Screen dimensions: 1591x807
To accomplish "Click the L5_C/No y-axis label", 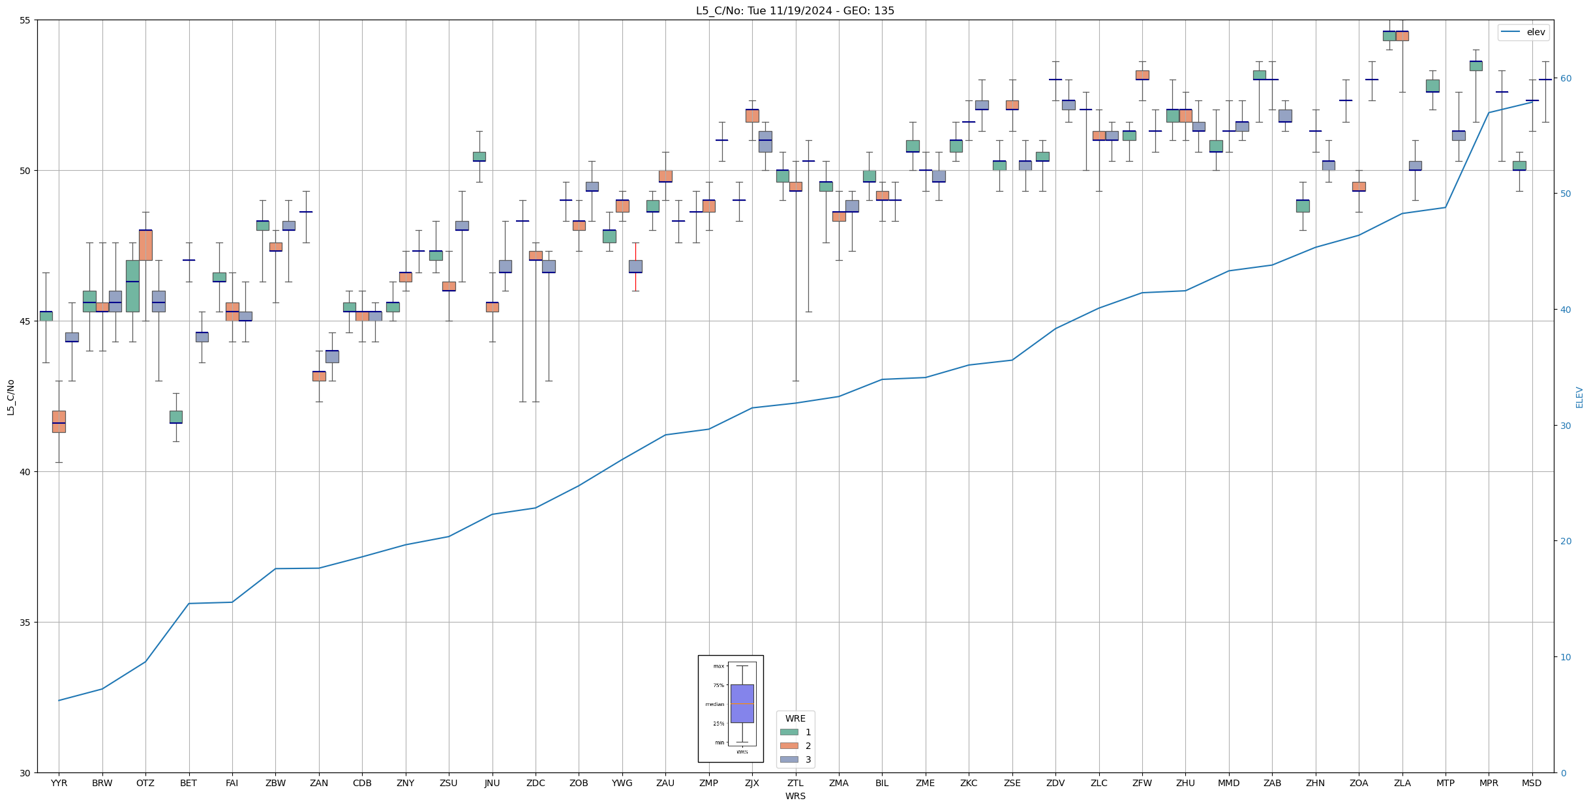I will pyautogui.click(x=10, y=397).
